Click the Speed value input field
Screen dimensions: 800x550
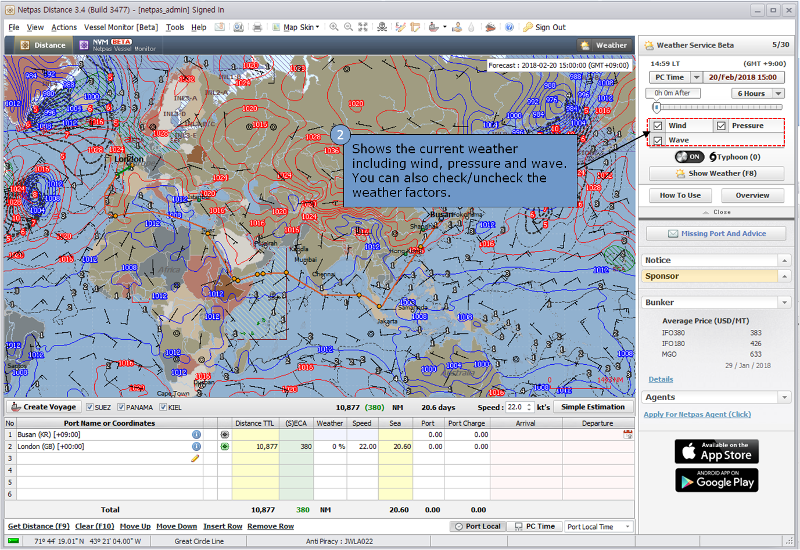515,407
